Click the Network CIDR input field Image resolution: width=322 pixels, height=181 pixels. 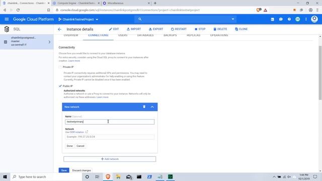coord(110,137)
